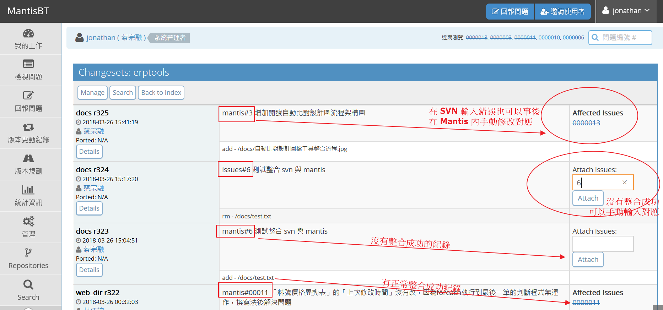Click MantisBT logo text
Viewport: 663px width, 310px height.
(x=28, y=11)
